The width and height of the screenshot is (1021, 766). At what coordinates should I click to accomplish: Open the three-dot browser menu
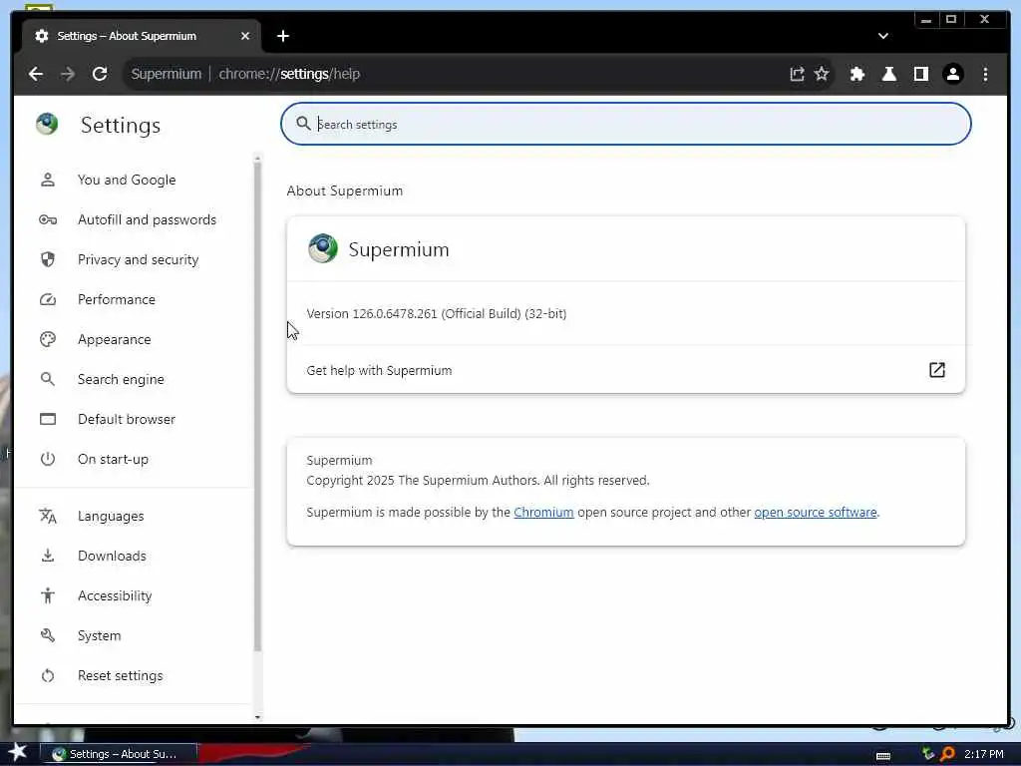tap(985, 74)
